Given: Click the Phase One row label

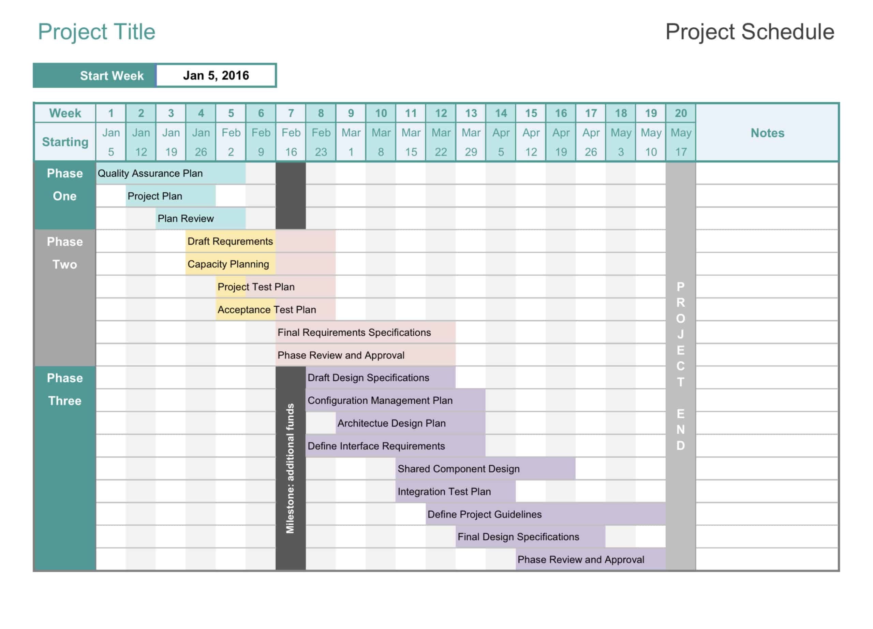Looking at the screenshot, I should coord(65,185).
